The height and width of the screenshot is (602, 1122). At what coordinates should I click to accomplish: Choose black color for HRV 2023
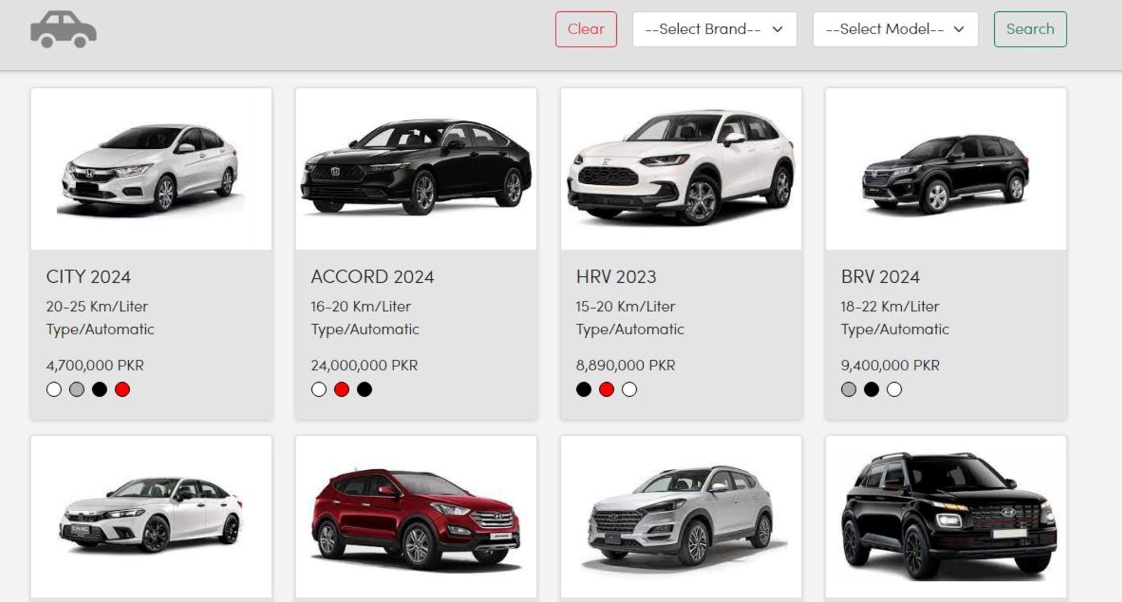[x=584, y=389]
